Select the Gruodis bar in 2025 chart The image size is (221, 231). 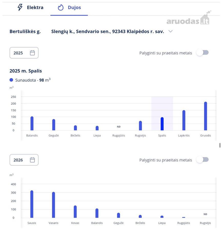206,116
